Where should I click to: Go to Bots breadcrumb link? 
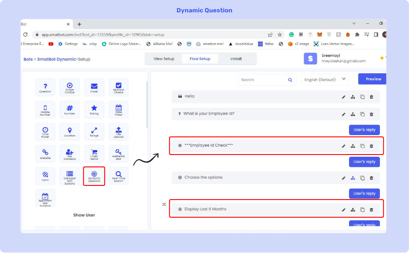(28, 59)
